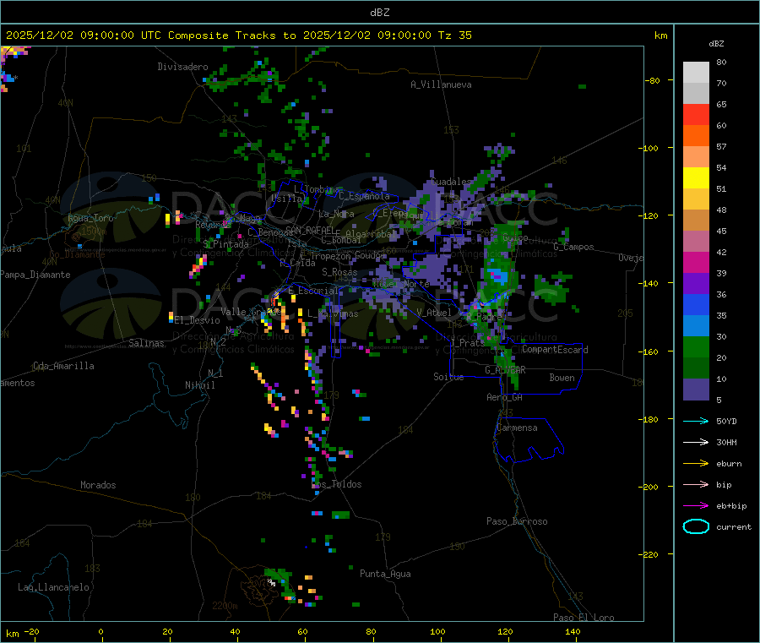
Task: Click the 'Soitue' map label
Action: point(448,377)
